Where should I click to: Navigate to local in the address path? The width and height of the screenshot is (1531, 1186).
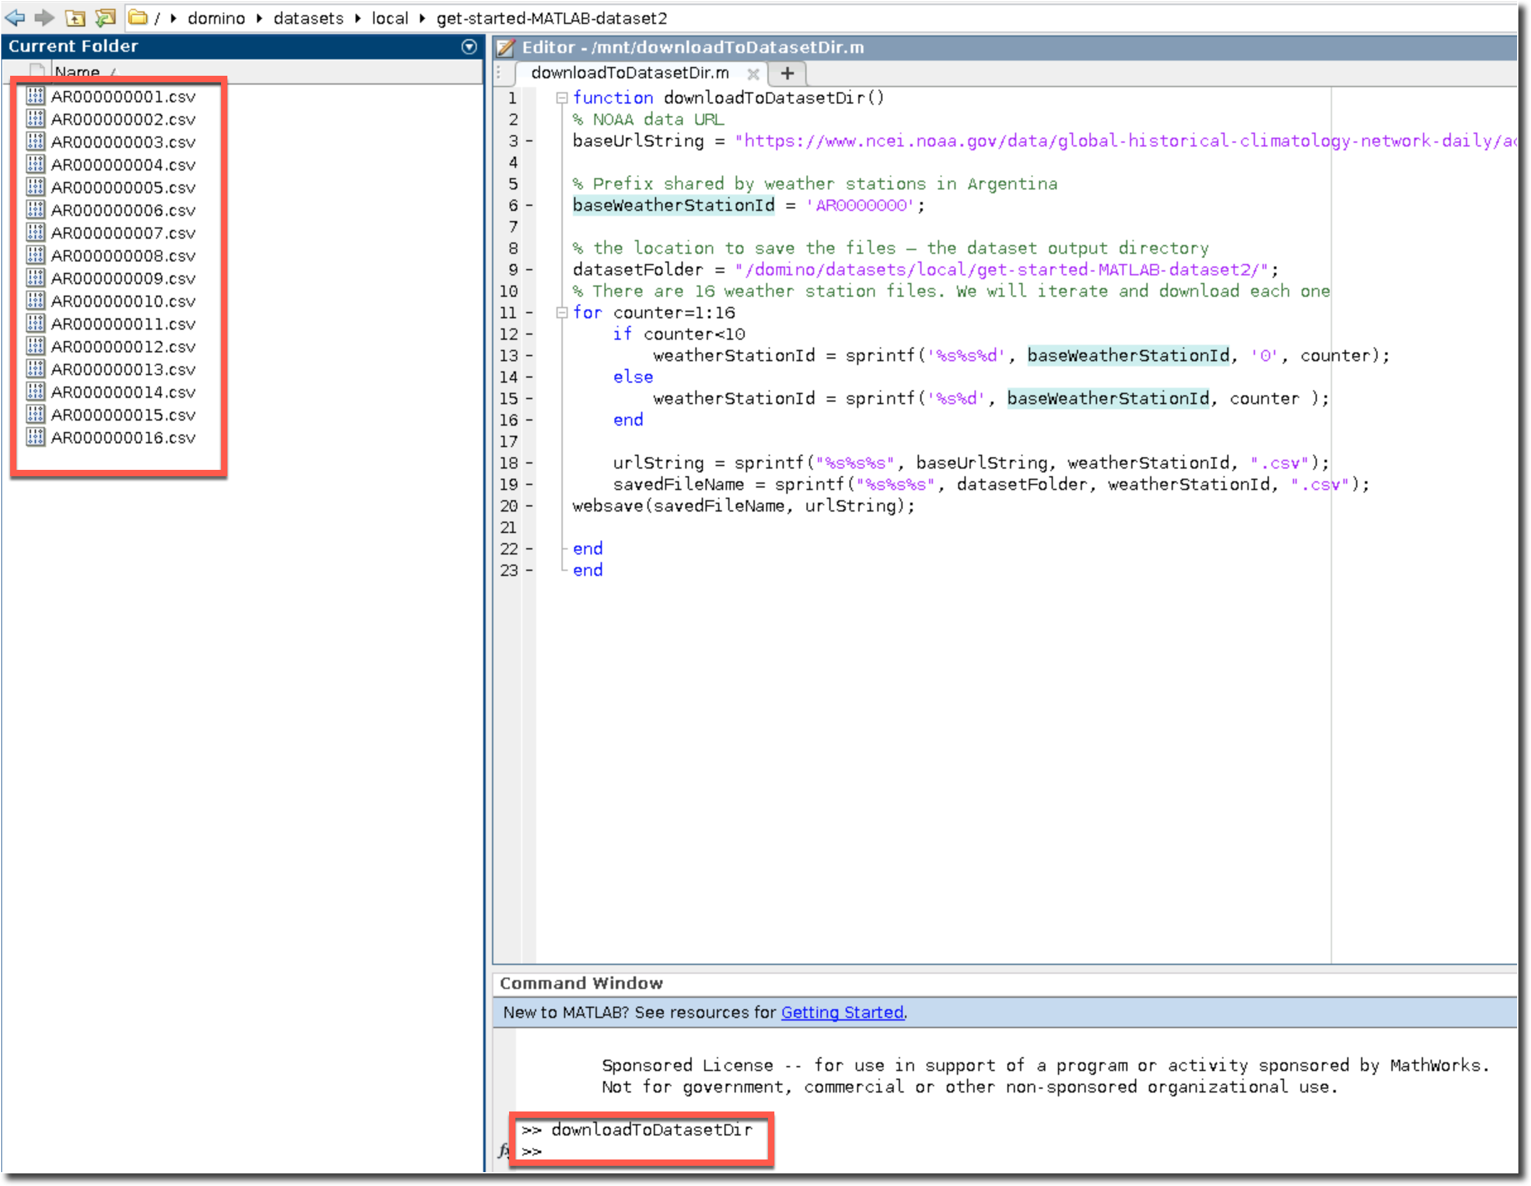(390, 18)
